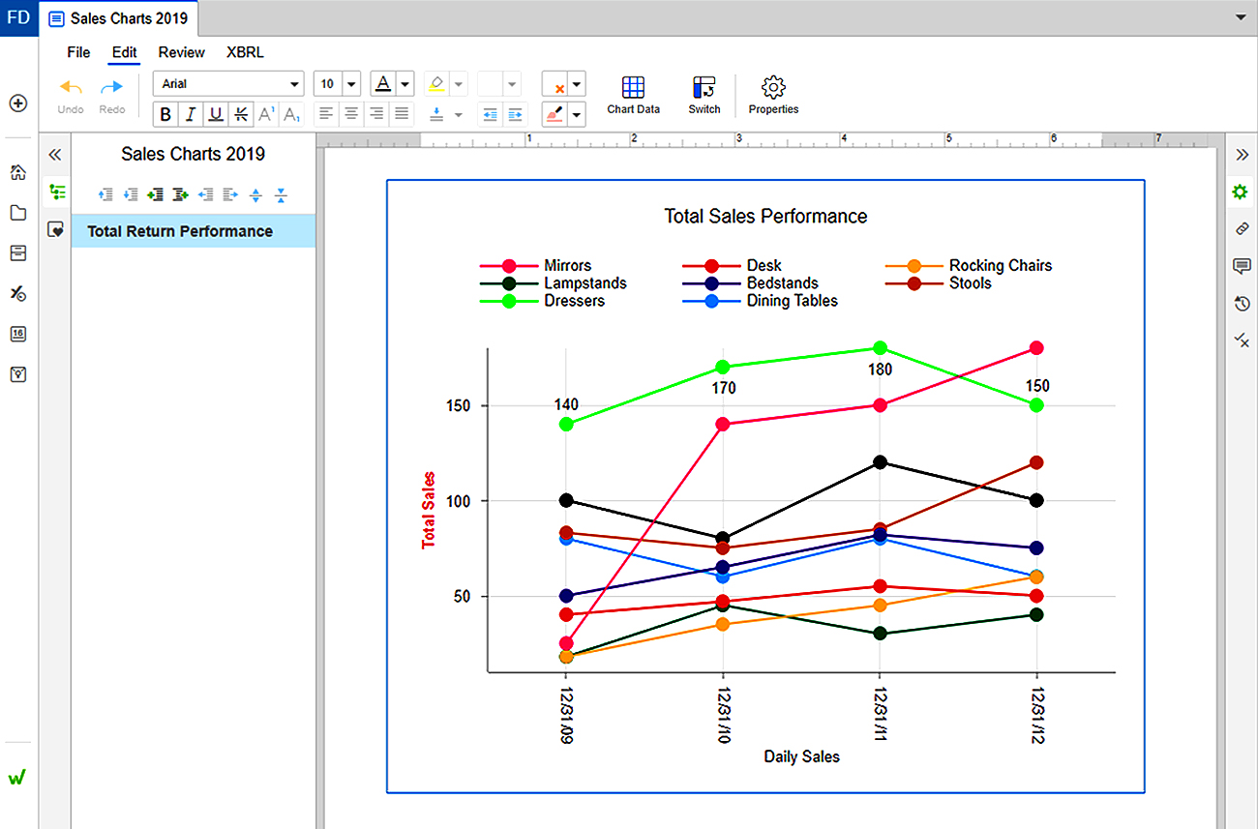Viewport: 1258px width, 829px height.
Task: Open the Chart Data editor
Action: click(633, 96)
